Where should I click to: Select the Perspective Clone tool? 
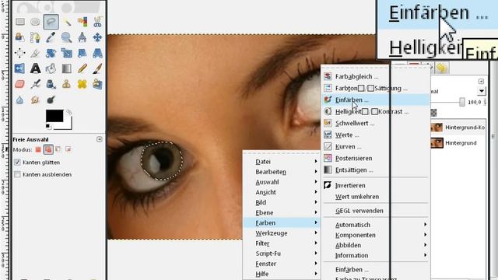pos(97,84)
